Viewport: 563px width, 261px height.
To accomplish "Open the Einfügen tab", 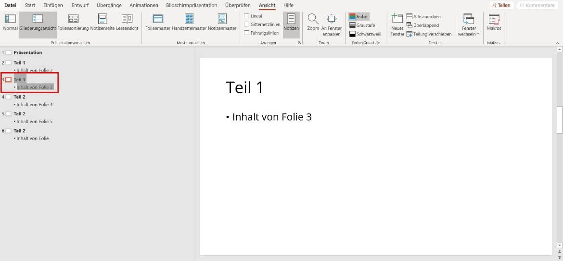I will [x=53, y=5].
